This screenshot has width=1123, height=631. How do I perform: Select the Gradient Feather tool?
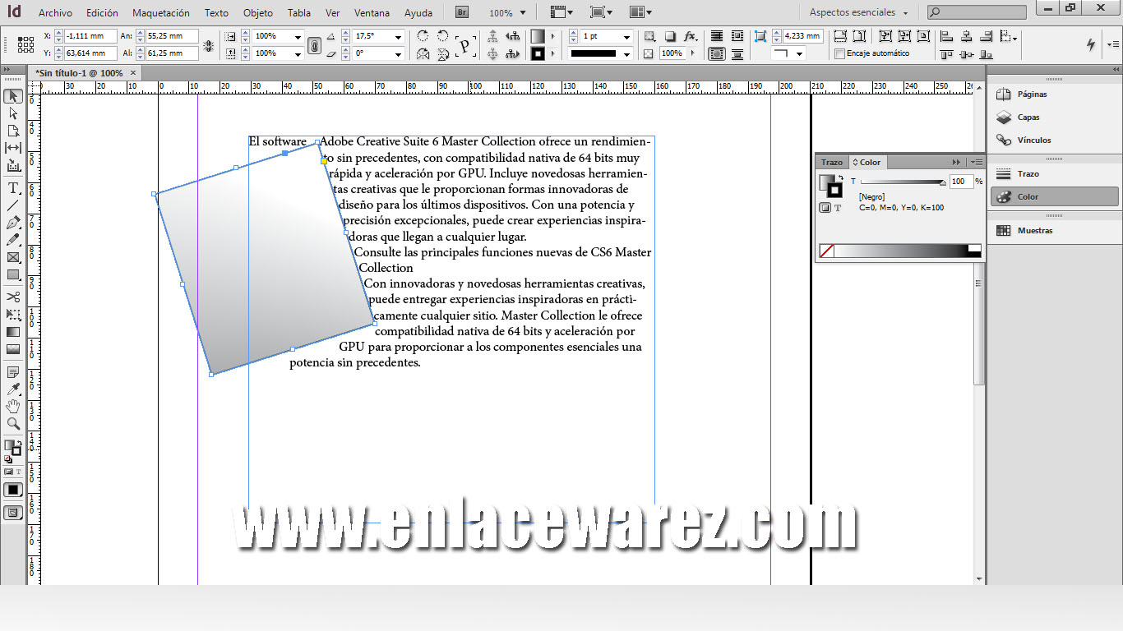[13, 349]
